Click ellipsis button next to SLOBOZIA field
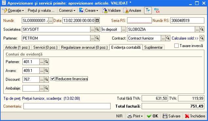Image resolution: width=208 pixels, height=121 pixels. (x=197, y=29)
